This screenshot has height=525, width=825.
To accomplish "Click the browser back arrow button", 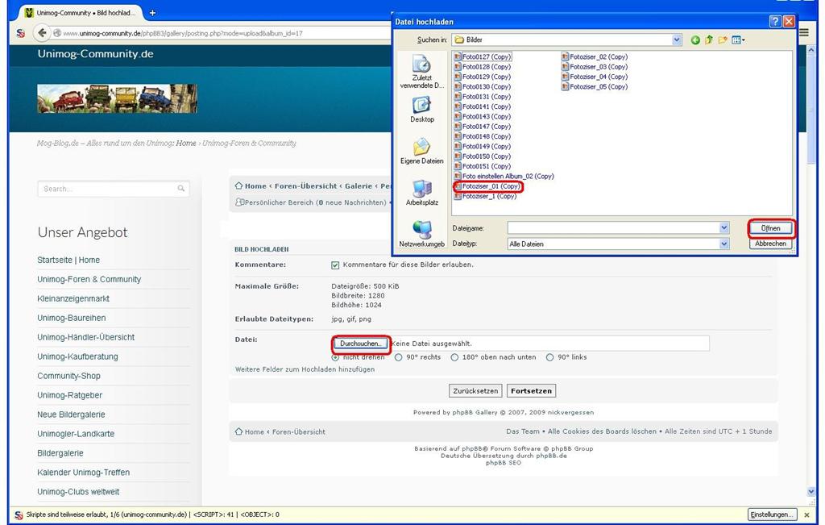I will pyautogui.click(x=41, y=33).
